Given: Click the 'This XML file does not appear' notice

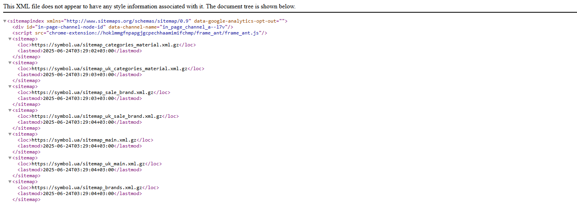Looking at the screenshot, I should pos(149,7).
